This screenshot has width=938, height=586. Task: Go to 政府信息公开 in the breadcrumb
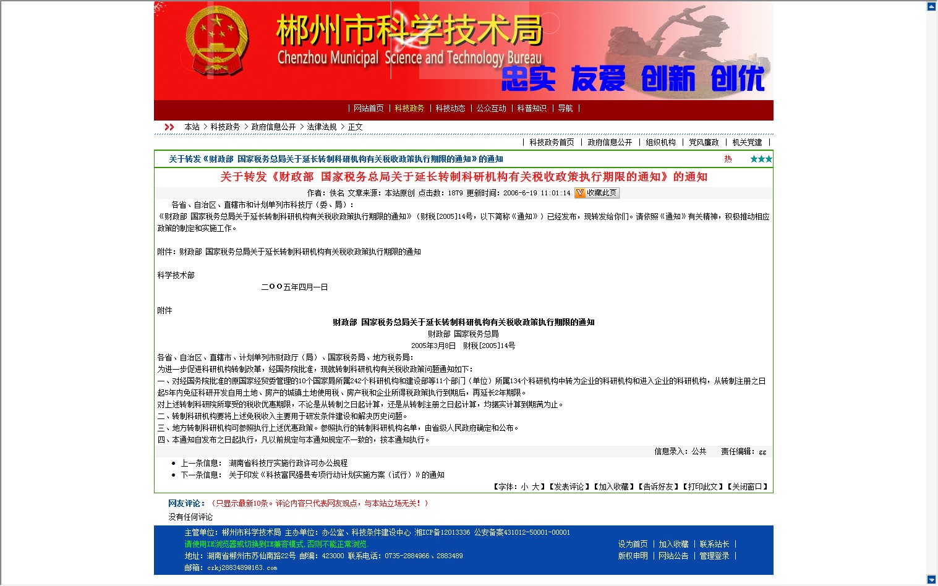(x=273, y=127)
